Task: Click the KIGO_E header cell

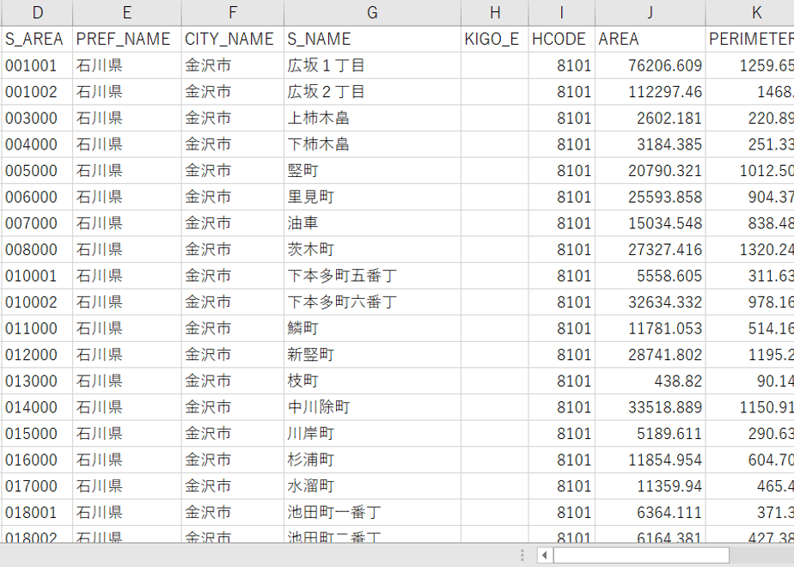Action: click(495, 39)
